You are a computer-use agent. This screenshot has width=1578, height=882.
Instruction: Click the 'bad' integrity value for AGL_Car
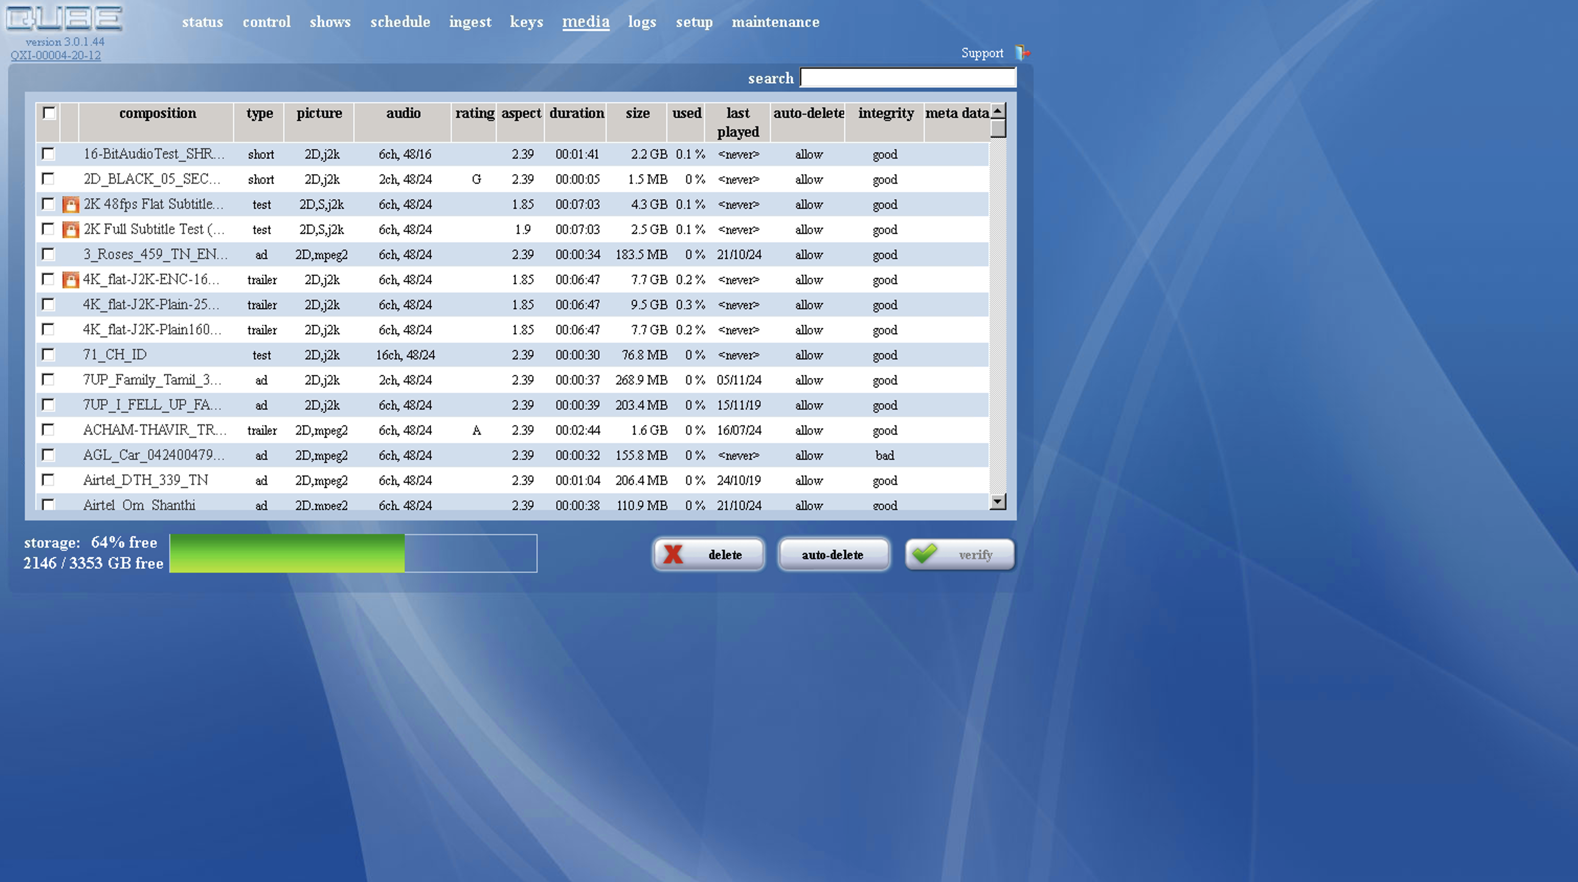885,455
